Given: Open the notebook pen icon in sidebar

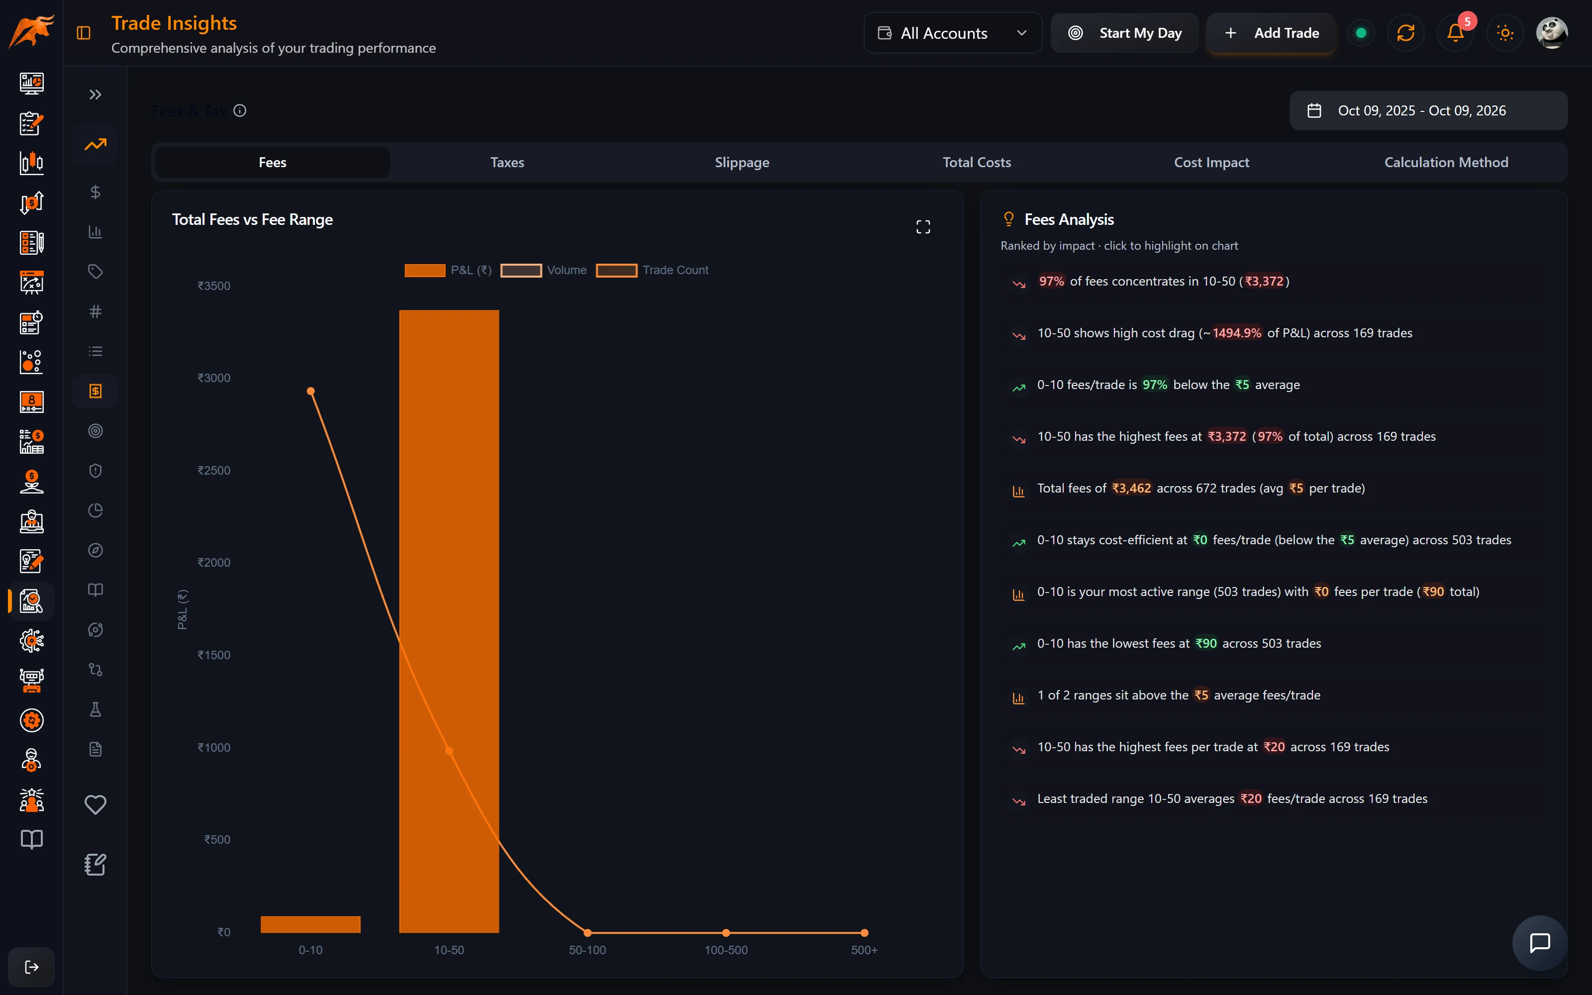Looking at the screenshot, I should click(x=96, y=865).
